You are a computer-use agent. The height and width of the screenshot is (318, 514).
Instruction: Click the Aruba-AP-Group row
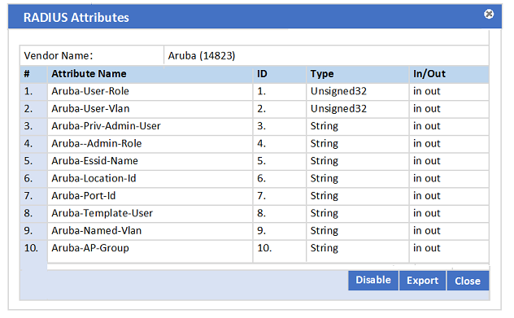click(255, 248)
